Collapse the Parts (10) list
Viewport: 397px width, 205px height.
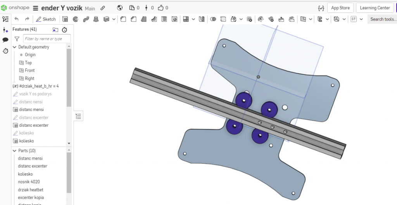pyautogui.click(x=14, y=150)
